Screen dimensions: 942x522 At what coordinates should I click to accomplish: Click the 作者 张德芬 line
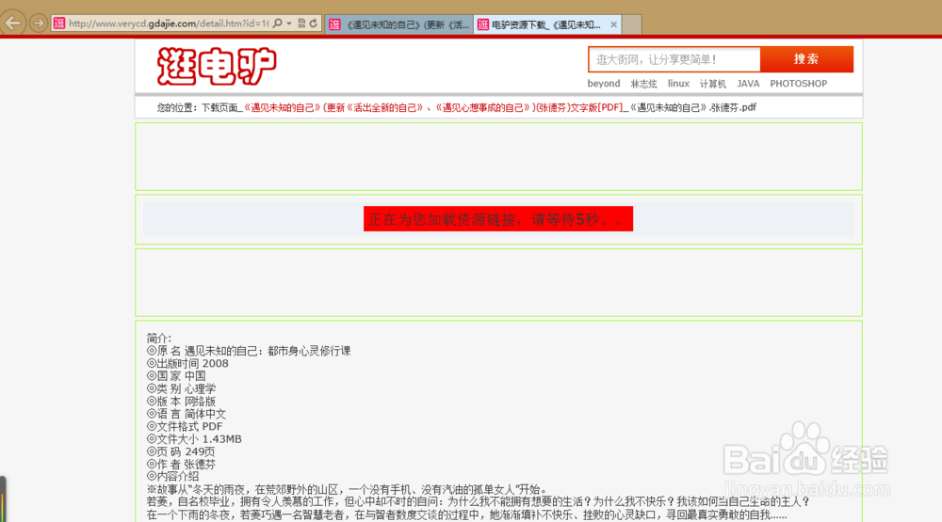point(181,465)
